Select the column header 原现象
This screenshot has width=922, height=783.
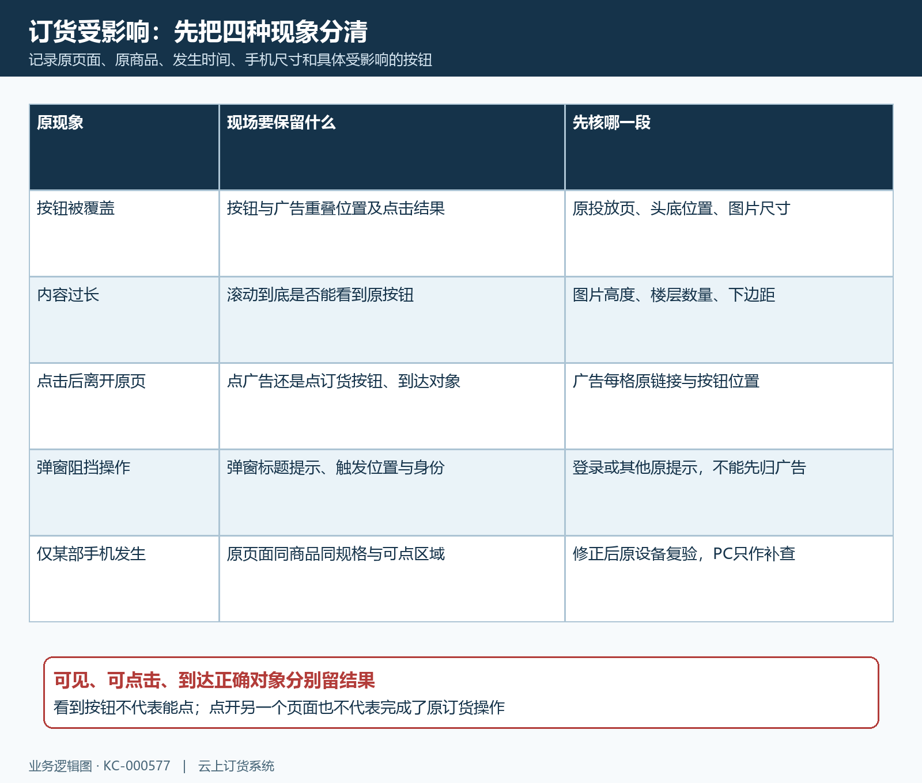[124, 147]
